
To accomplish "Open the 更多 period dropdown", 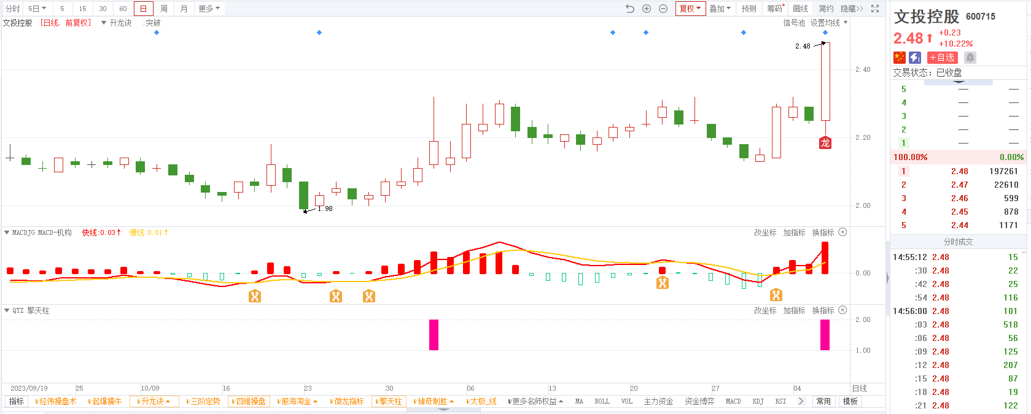I will (209, 9).
